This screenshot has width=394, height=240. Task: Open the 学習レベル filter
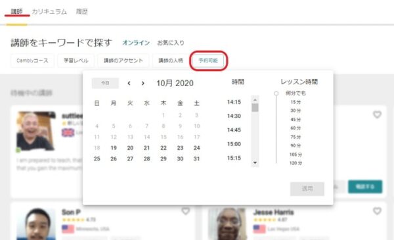point(76,60)
